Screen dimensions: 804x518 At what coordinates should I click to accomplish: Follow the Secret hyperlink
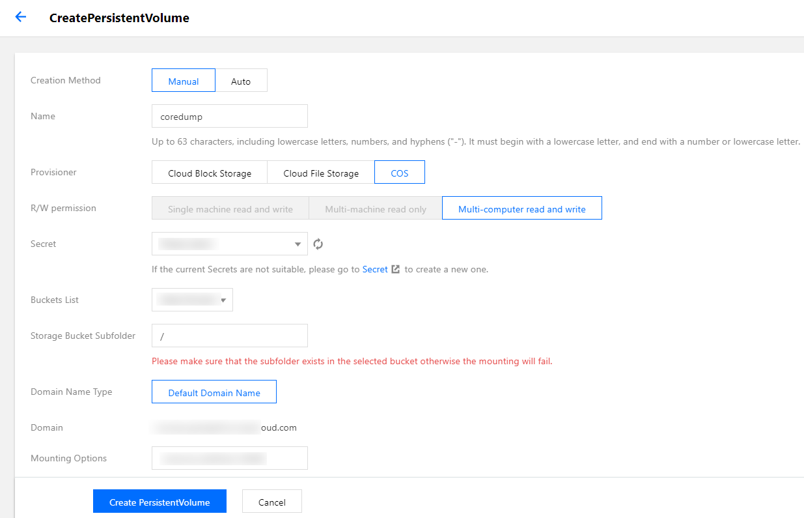[375, 269]
